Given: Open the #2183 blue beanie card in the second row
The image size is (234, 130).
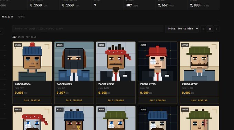Looking at the screenshot, I should [74, 118].
